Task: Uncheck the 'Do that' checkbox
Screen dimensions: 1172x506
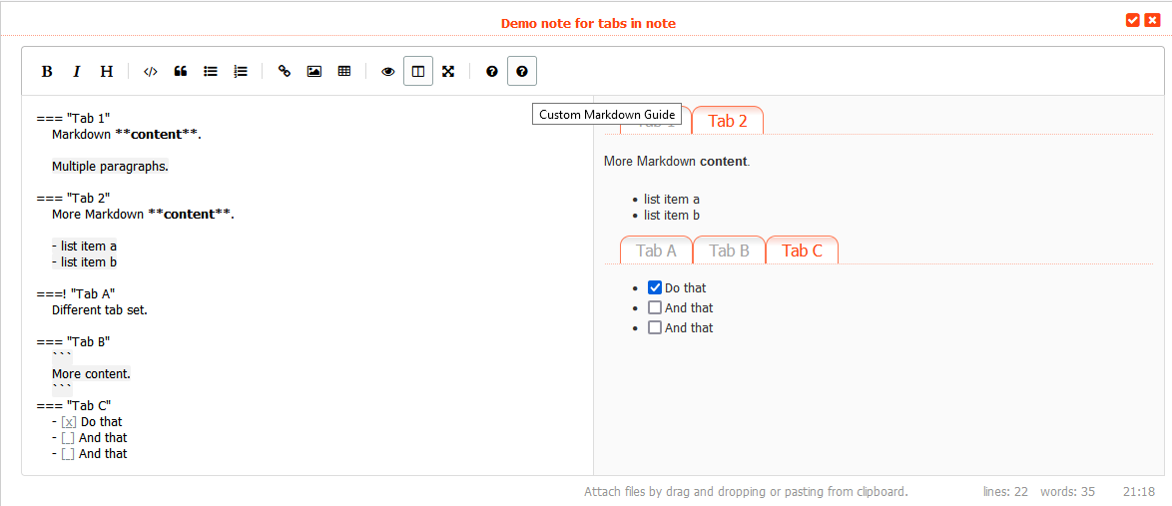Action: coord(655,287)
